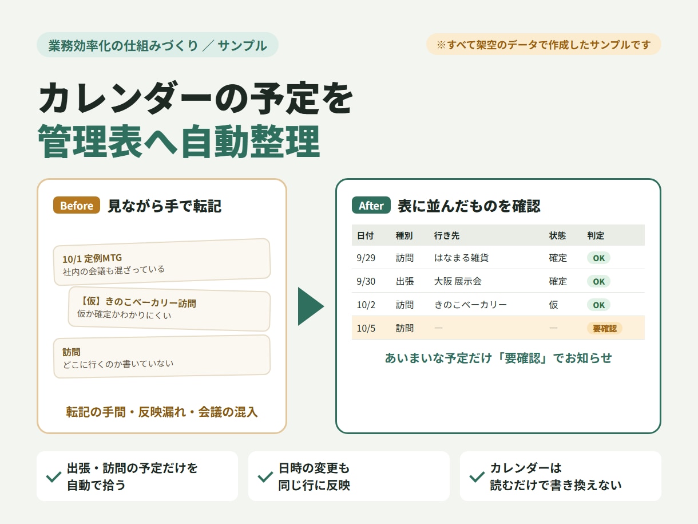Click 訪問 in the highlighted 10/5 row

404,328
